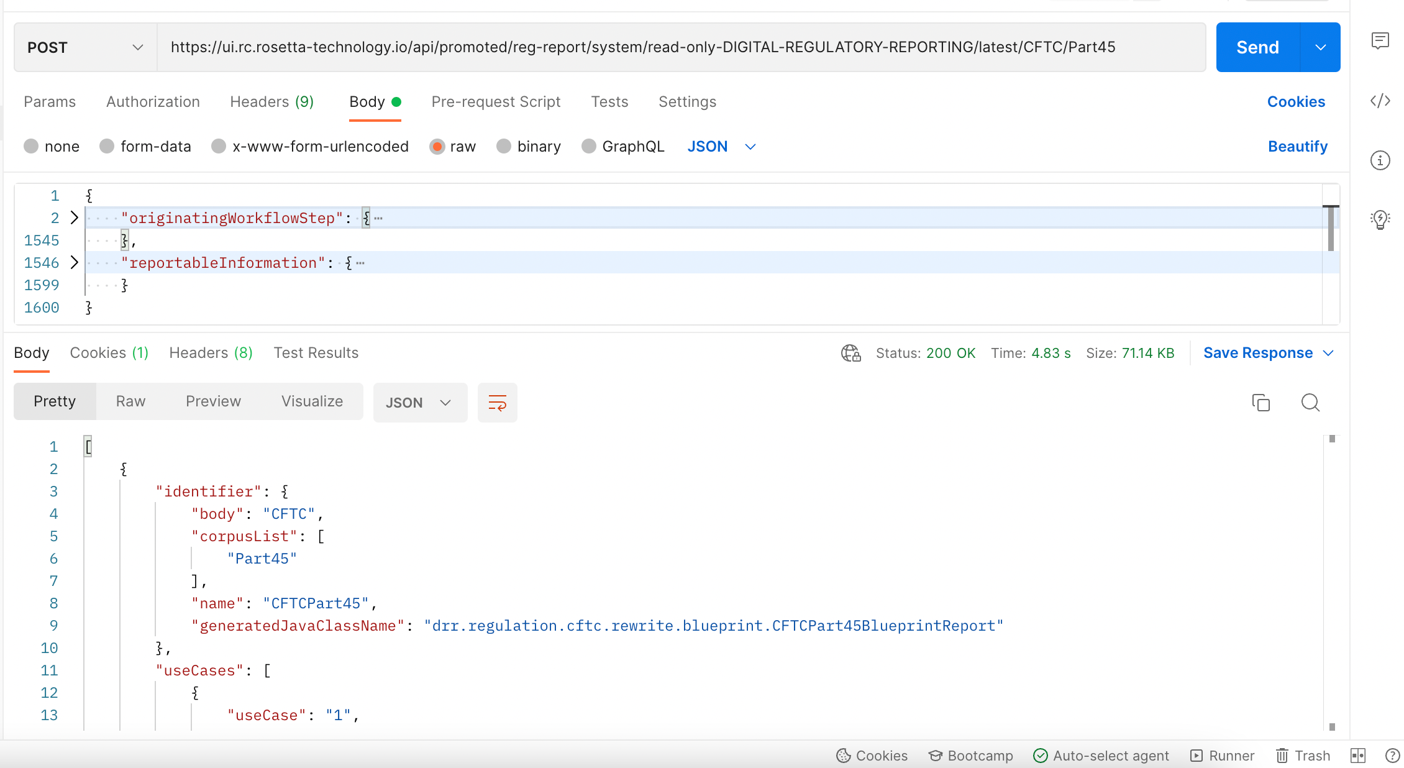Open Trash from the status bar
Screen dimensions: 1404x768
click(x=1303, y=756)
